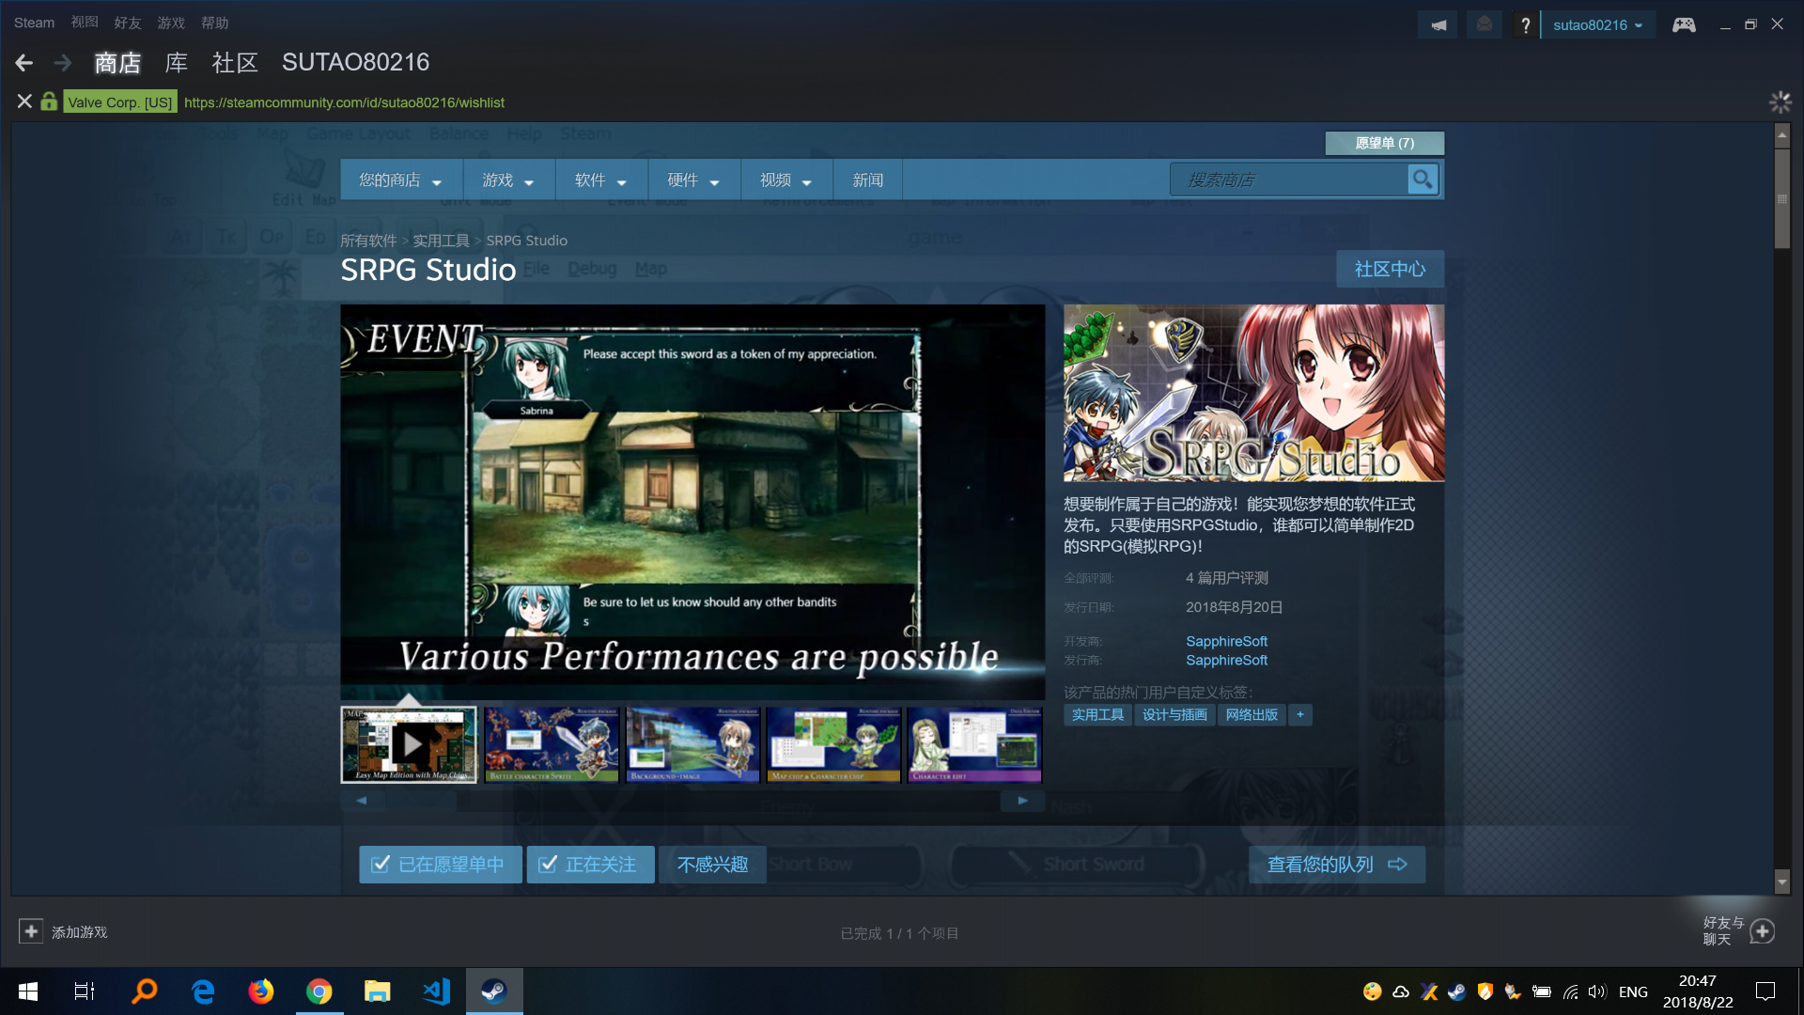
Task: Open friends and chat plus icon
Action: 1763,931
